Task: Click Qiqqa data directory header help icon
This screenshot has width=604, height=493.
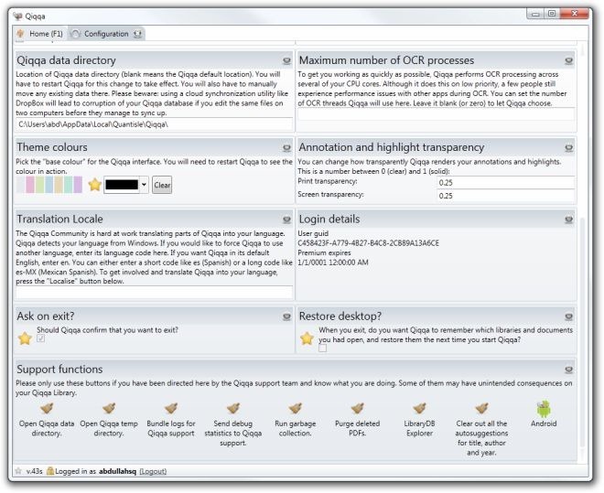Action: point(286,60)
